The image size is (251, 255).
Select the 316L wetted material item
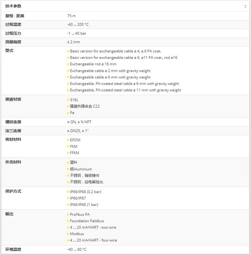tap(74, 100)
